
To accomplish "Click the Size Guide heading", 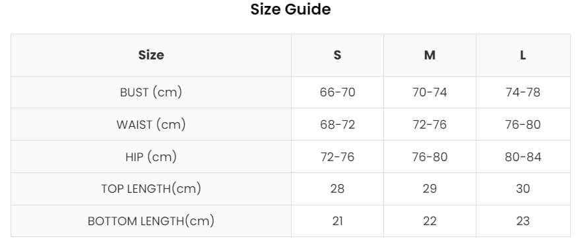I will 290,9.
